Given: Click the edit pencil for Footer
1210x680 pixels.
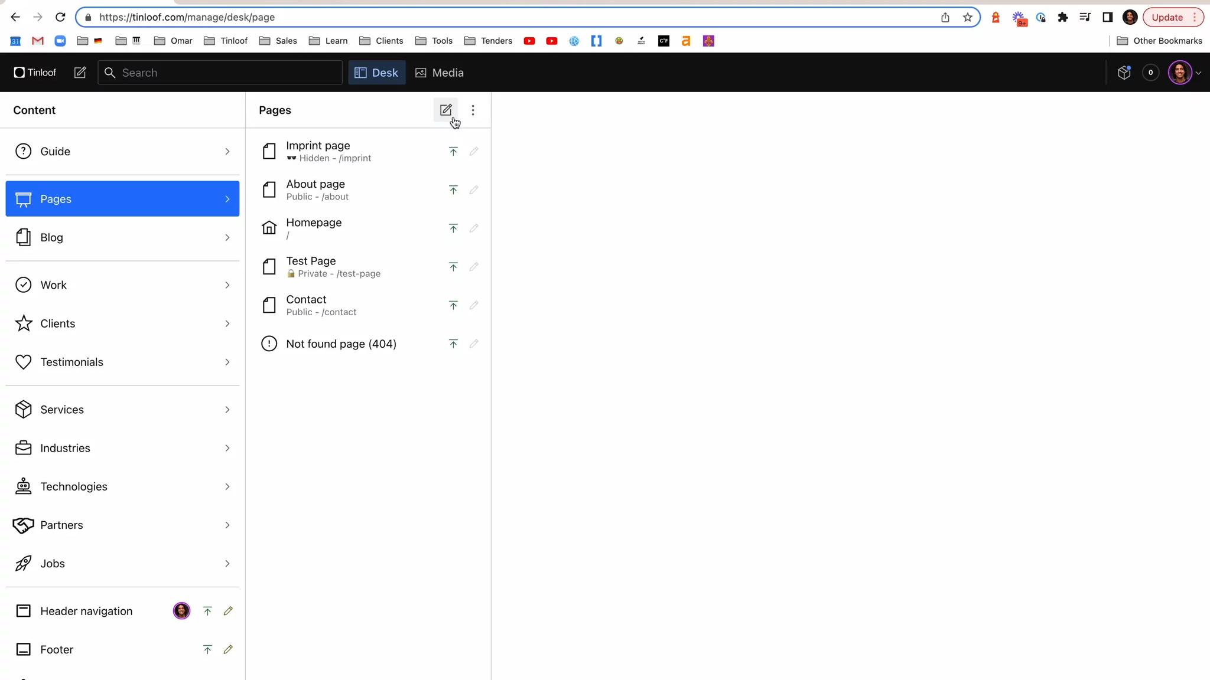Looking at the screenshot, I should coord(228,649).
